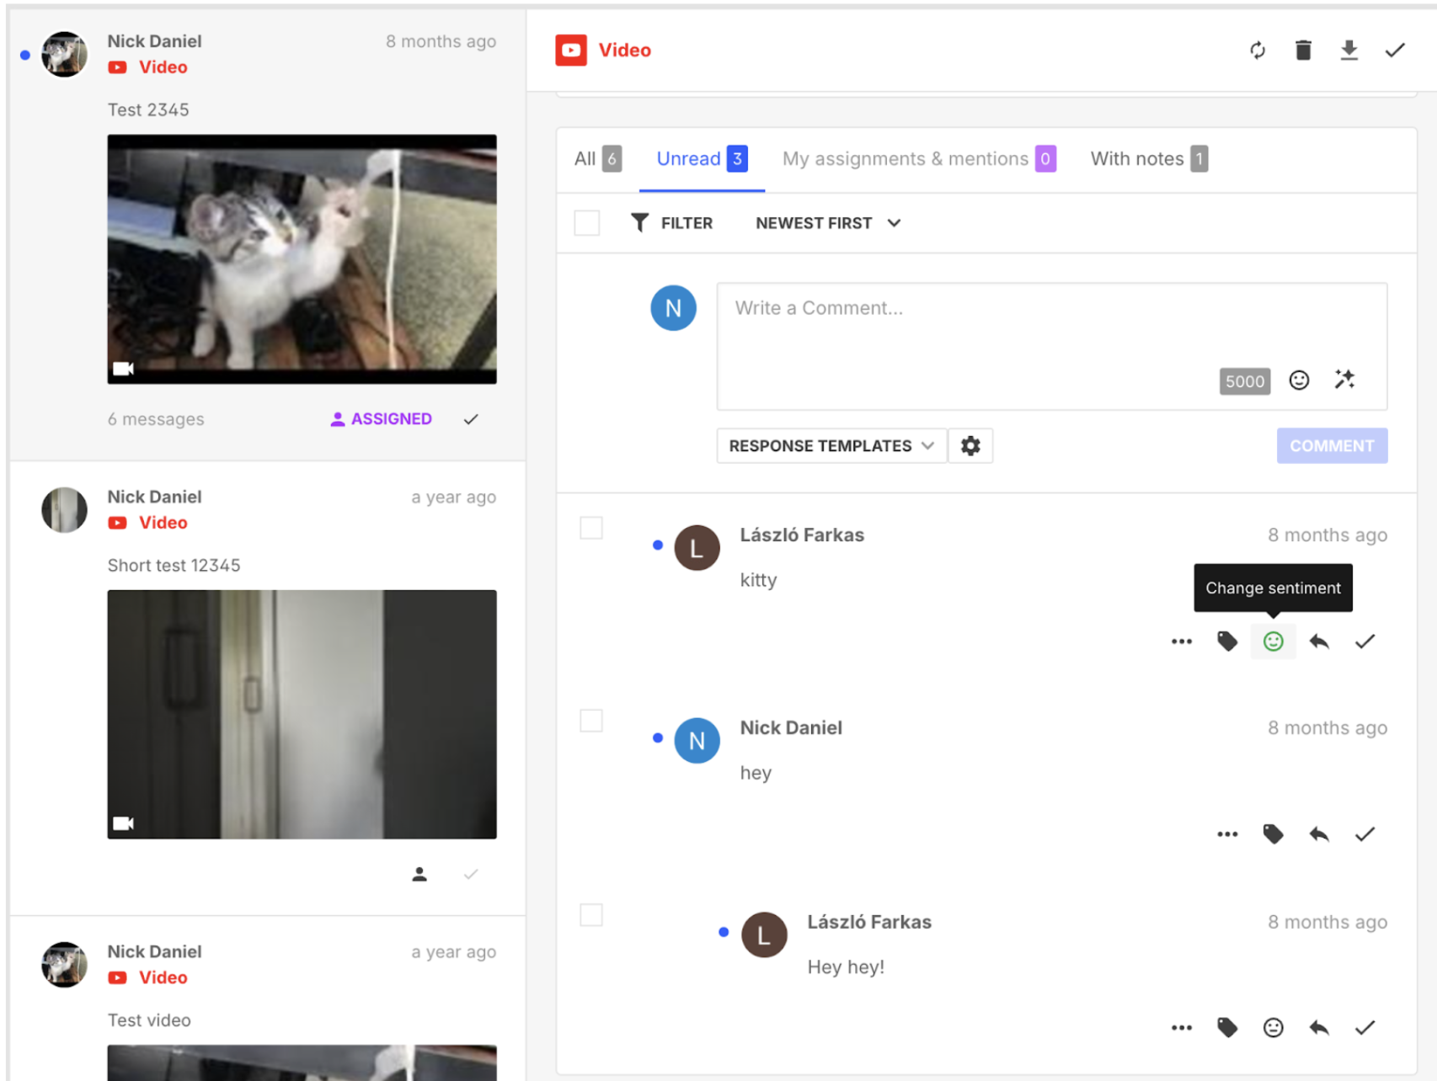This screenshot has width=1437, height=1081.
Task: Mark 'kitty' comment as done
Action: click(1365, 642)
